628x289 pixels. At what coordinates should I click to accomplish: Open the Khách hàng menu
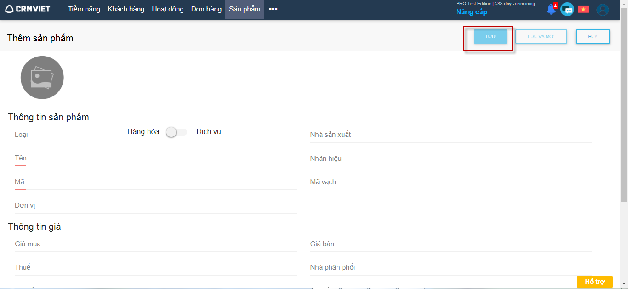click(x=126, y=9)
